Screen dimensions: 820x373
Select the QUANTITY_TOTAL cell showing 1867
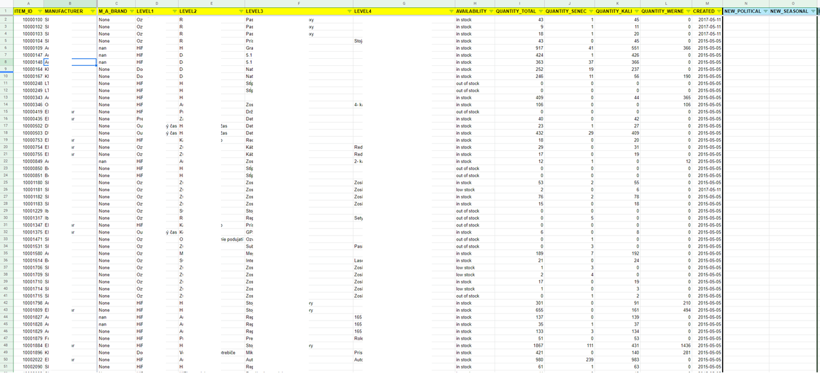[x=520, y=345]
